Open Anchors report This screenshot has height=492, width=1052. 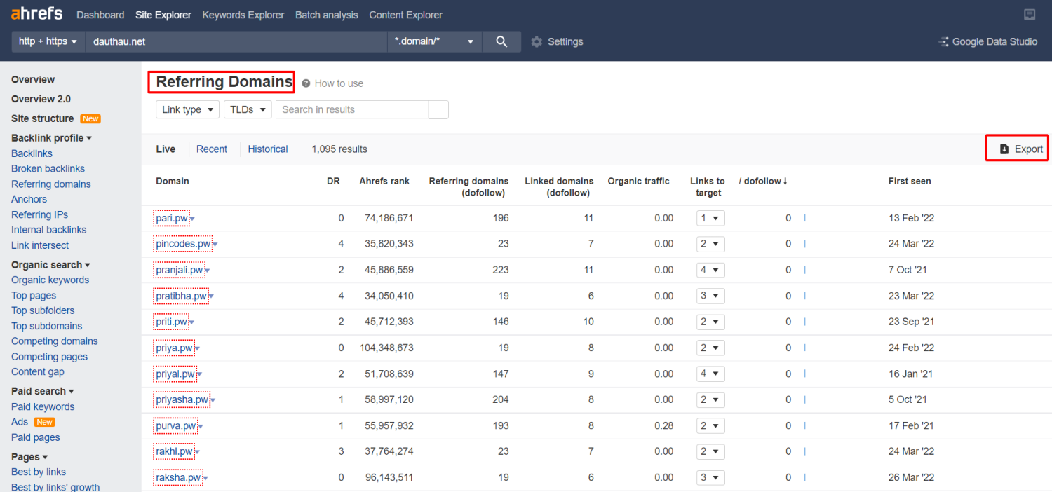[x=29, y=199]
